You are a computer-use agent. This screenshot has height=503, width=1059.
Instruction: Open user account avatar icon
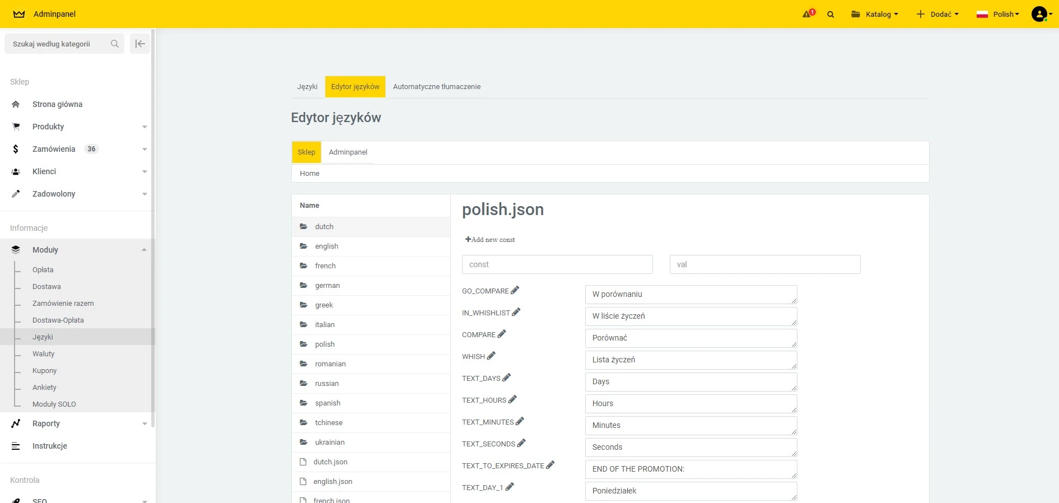[x=1039, y=14]
